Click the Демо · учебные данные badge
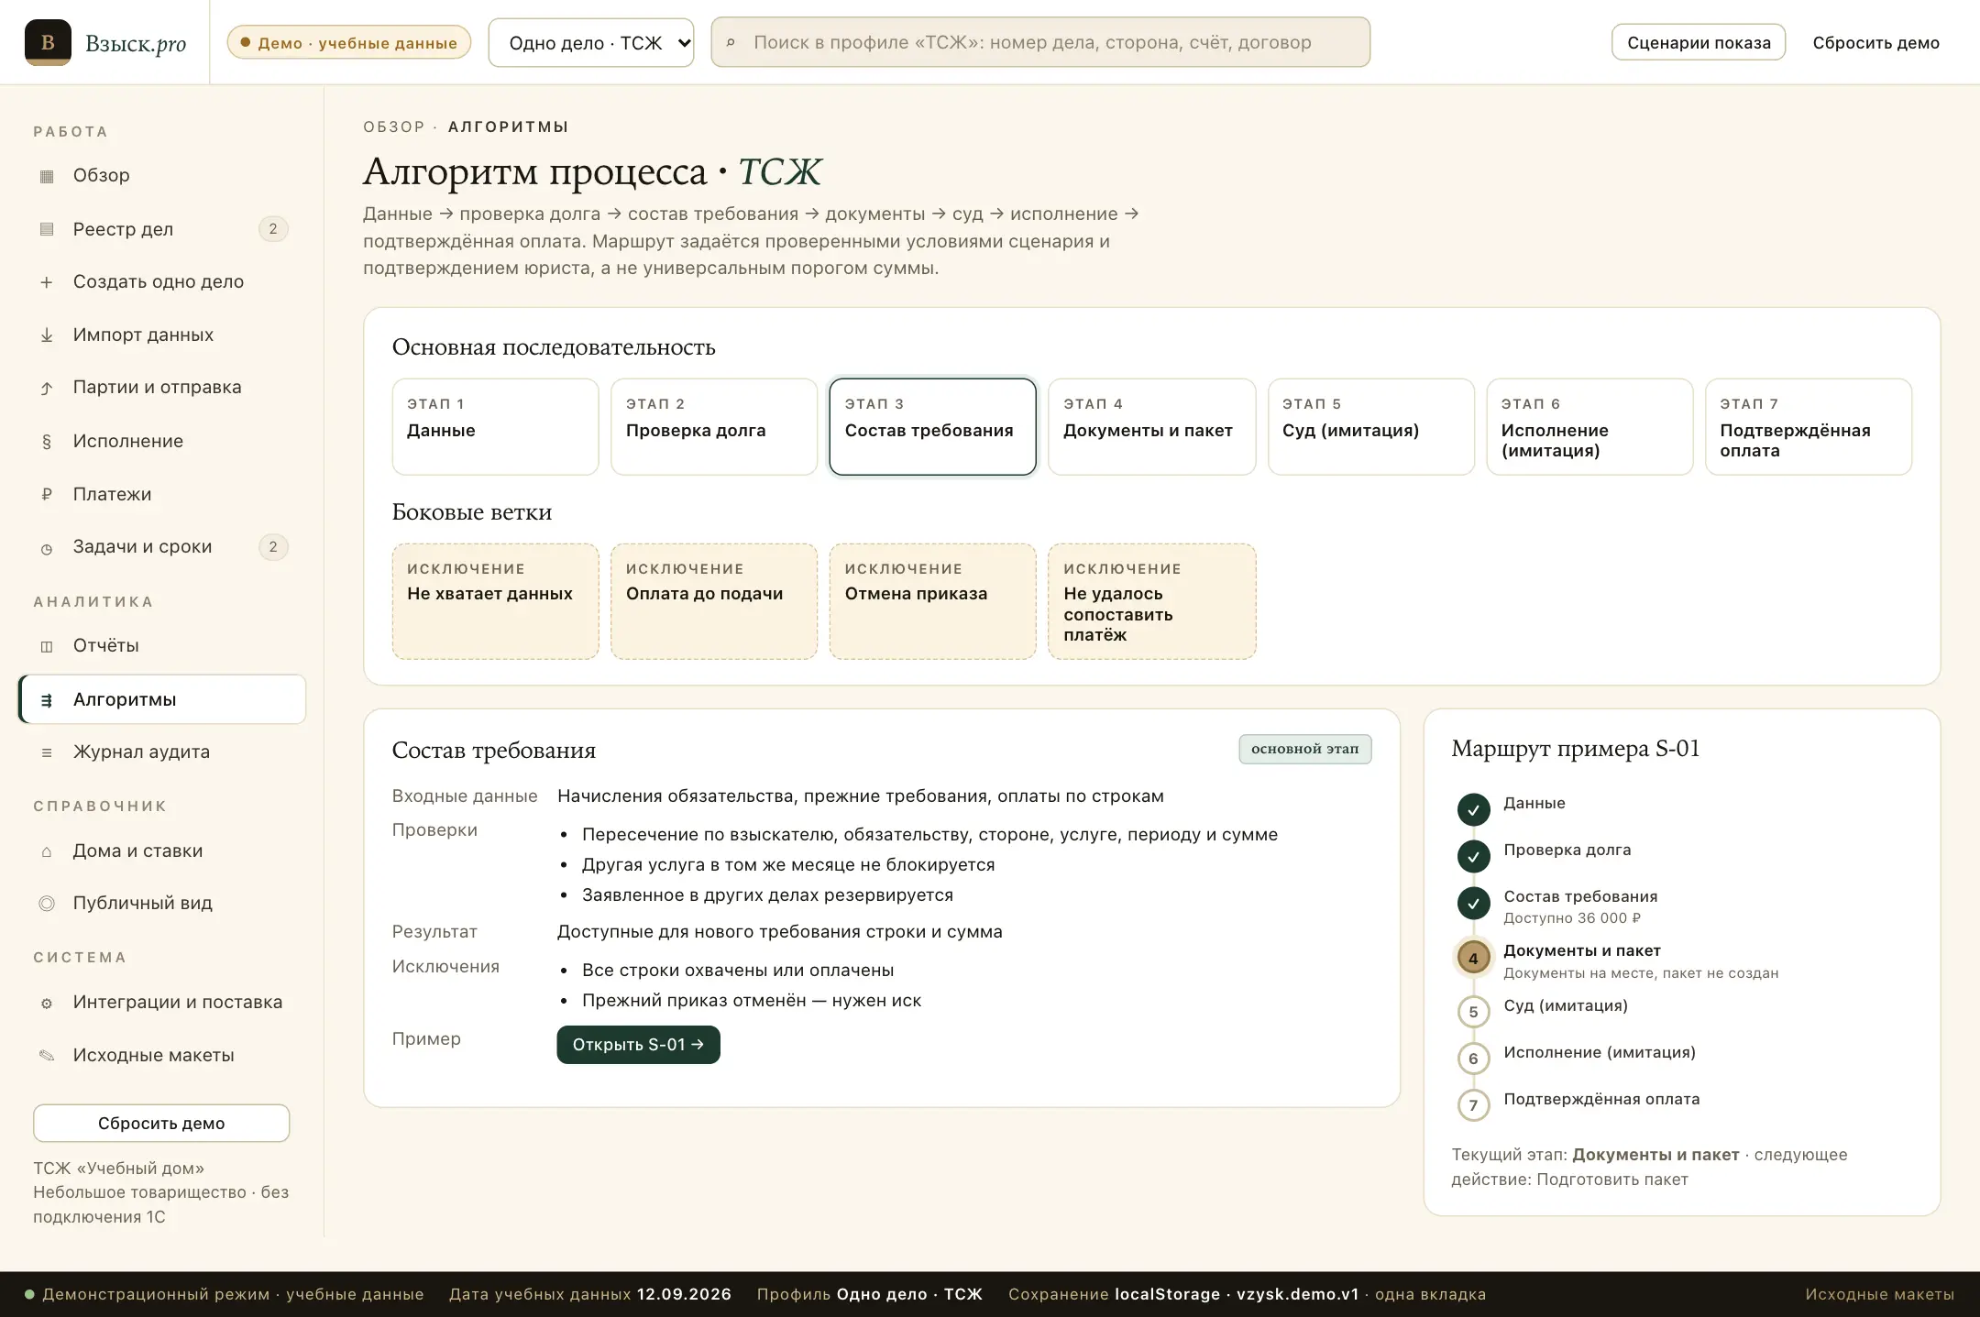 [348, 43]
